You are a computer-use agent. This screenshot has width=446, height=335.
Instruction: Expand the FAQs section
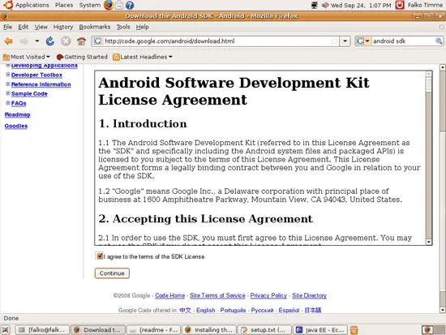(x=8, y=103)
